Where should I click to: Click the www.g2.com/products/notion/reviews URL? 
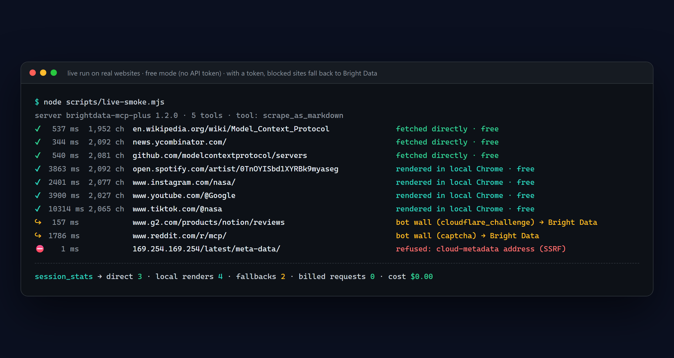tap(209, 222)
